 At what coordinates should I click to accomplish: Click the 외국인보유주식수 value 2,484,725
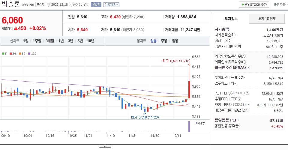(276, 62)
